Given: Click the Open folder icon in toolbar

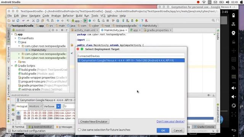Looking at the screenshot, I should tap(9, 21).
